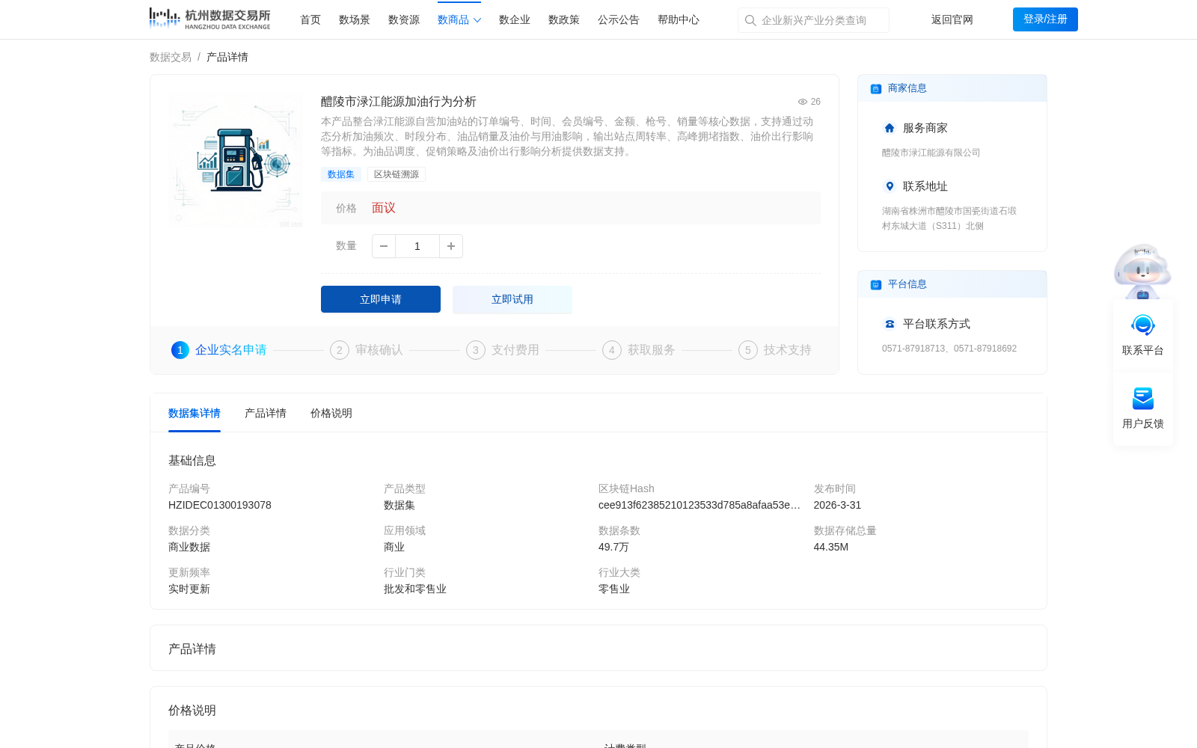
Task: Click step 5 技术支持
Action: pyautogui.click(x=775, y=350)
